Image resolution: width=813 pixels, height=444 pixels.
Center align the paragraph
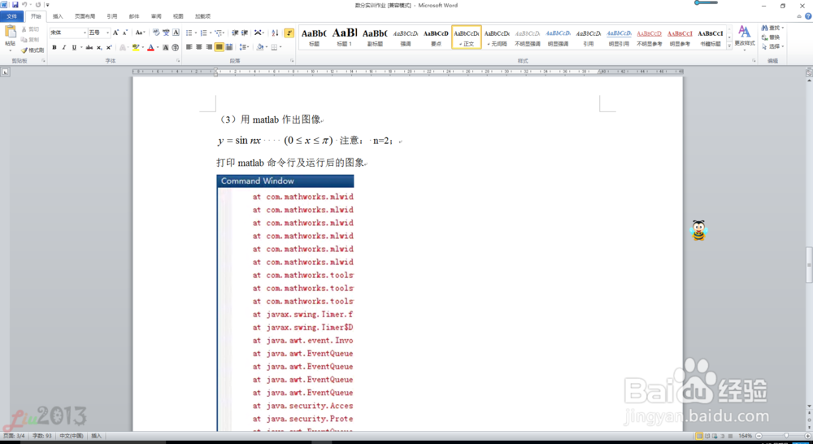tap(199, 47)
